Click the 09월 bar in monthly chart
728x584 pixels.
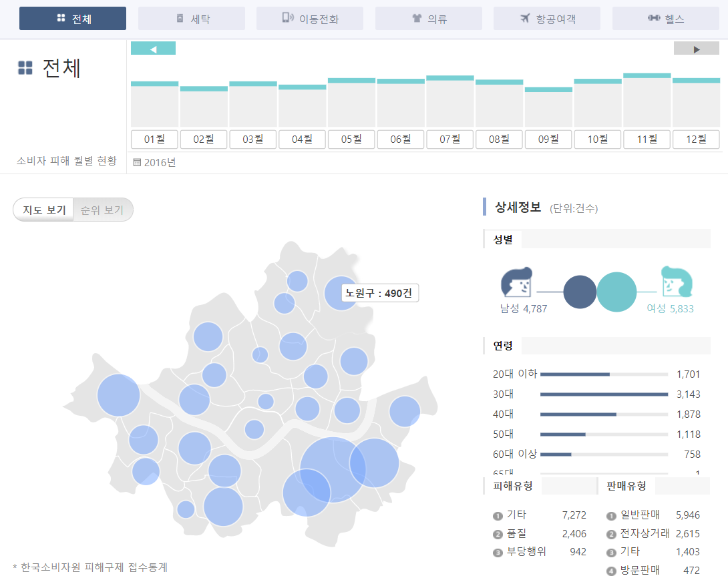click(x=548, y=107)
